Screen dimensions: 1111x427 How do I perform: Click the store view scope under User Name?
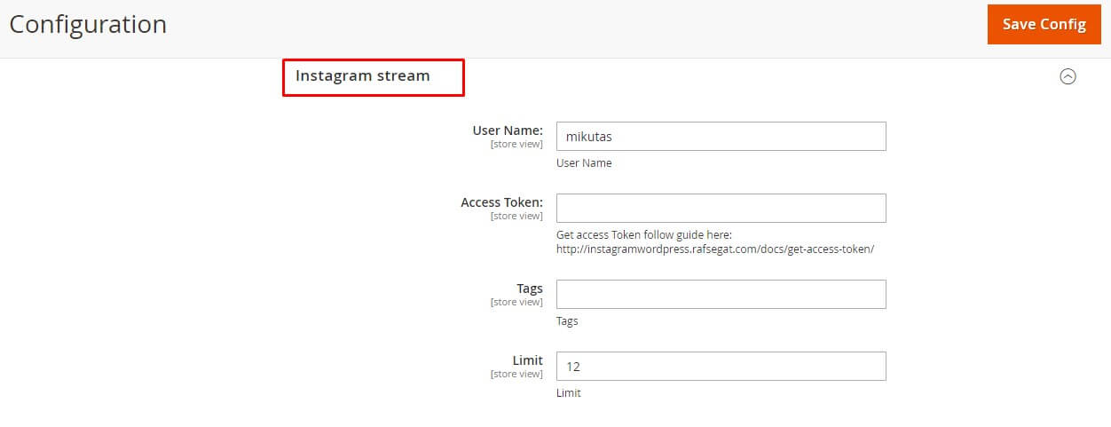click(x=516, y=144)
